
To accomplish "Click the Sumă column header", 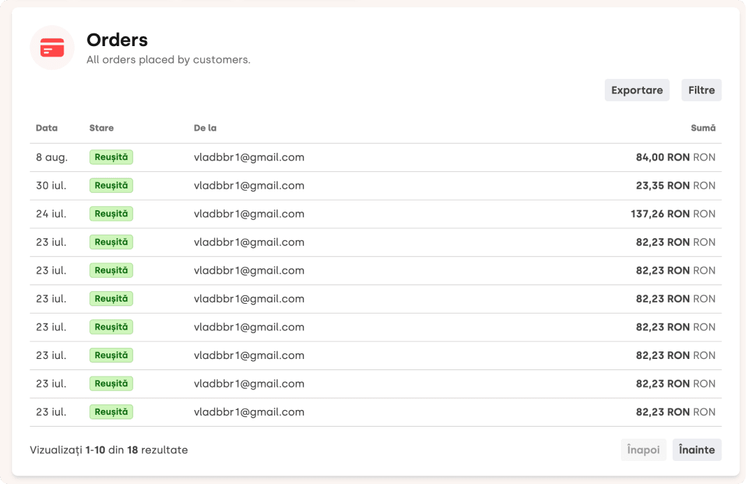I will click(703, 128).
